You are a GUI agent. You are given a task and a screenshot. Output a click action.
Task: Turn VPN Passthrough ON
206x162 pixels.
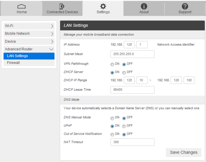tap(112, 64)
